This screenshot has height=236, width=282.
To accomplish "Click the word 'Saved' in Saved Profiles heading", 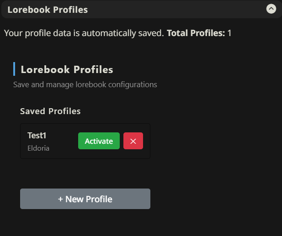I will pos(33,111).
